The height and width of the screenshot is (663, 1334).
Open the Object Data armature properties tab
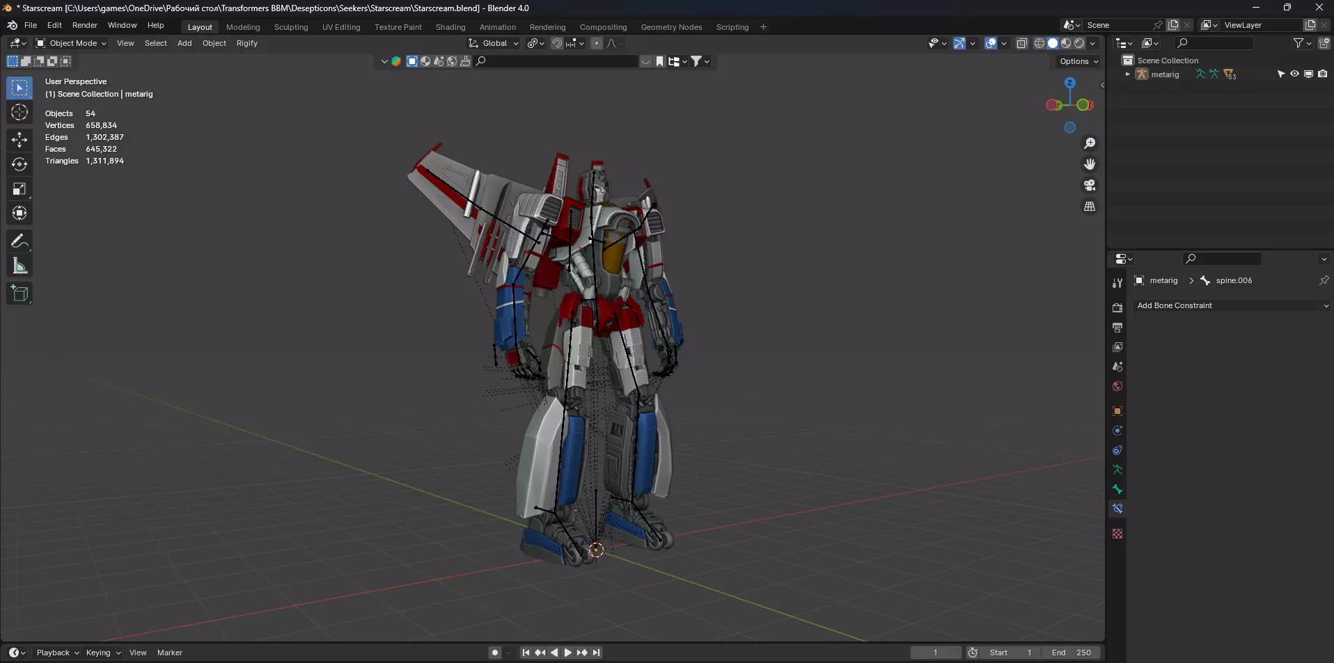pyautogui.click(x=1117, y=470)
